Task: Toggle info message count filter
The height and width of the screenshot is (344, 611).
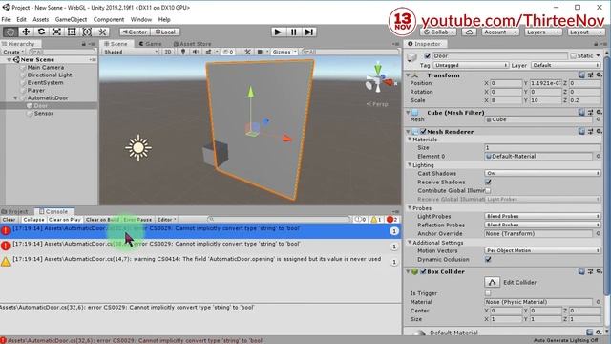Action: 360,220
